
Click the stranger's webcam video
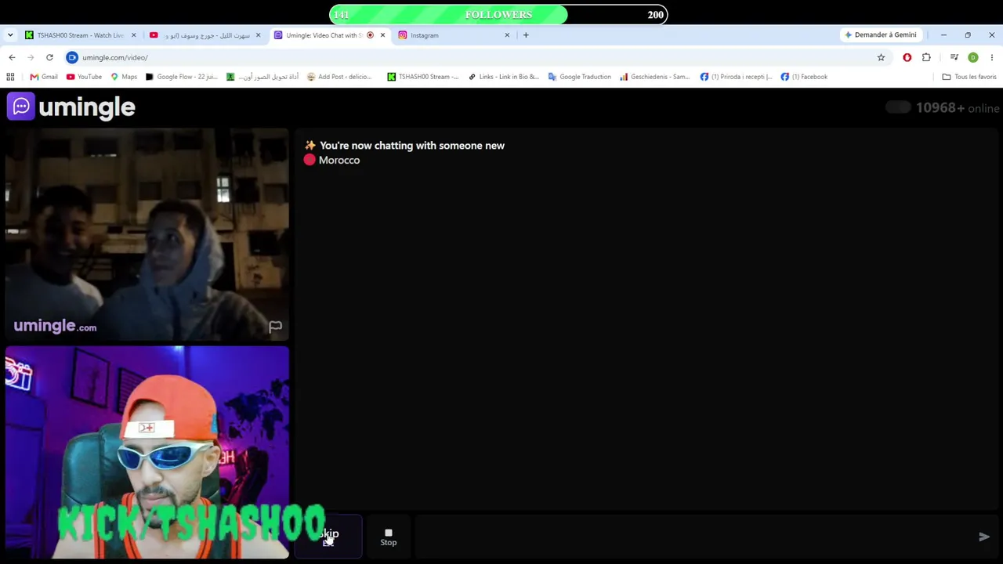tap(147, 235)
